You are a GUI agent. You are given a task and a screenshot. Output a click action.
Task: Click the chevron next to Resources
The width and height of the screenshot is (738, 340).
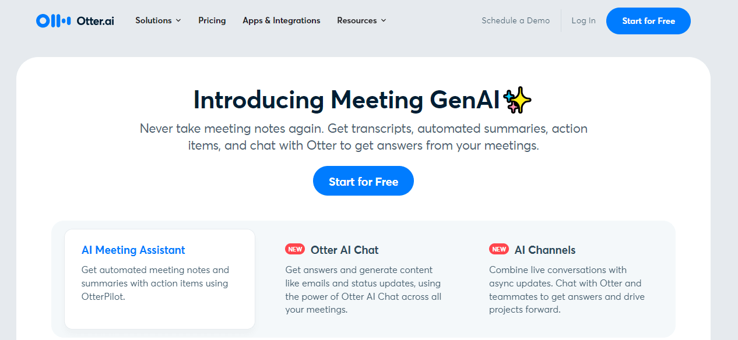pos(383,20)
